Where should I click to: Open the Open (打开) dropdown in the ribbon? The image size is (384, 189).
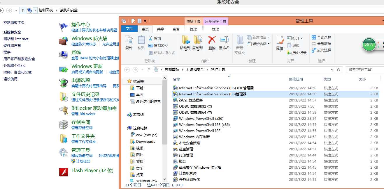(295, 38)
